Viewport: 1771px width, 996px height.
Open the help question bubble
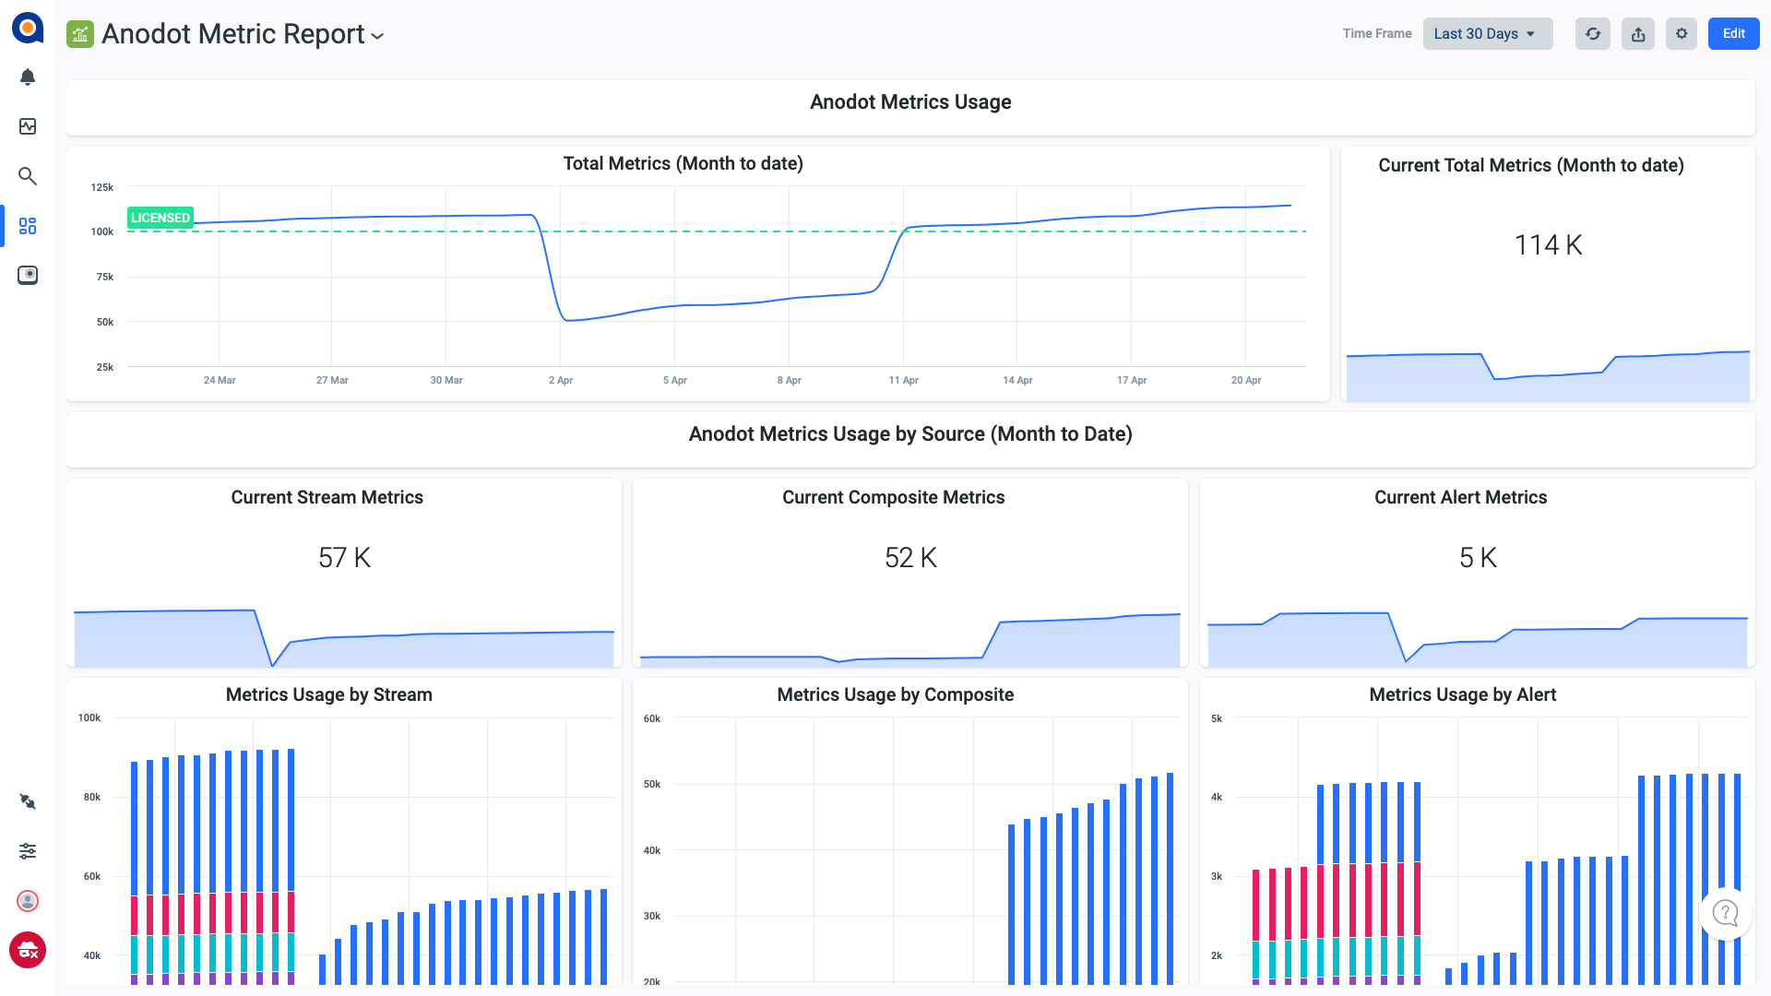(x=1725, y=913)
